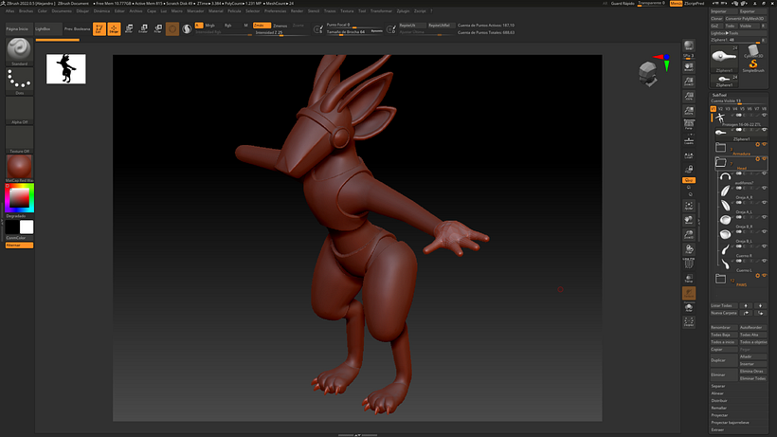Viewport: 777px width, 437px height.
Task: Select the Move (Mover) transform tool
Action: 129,28
